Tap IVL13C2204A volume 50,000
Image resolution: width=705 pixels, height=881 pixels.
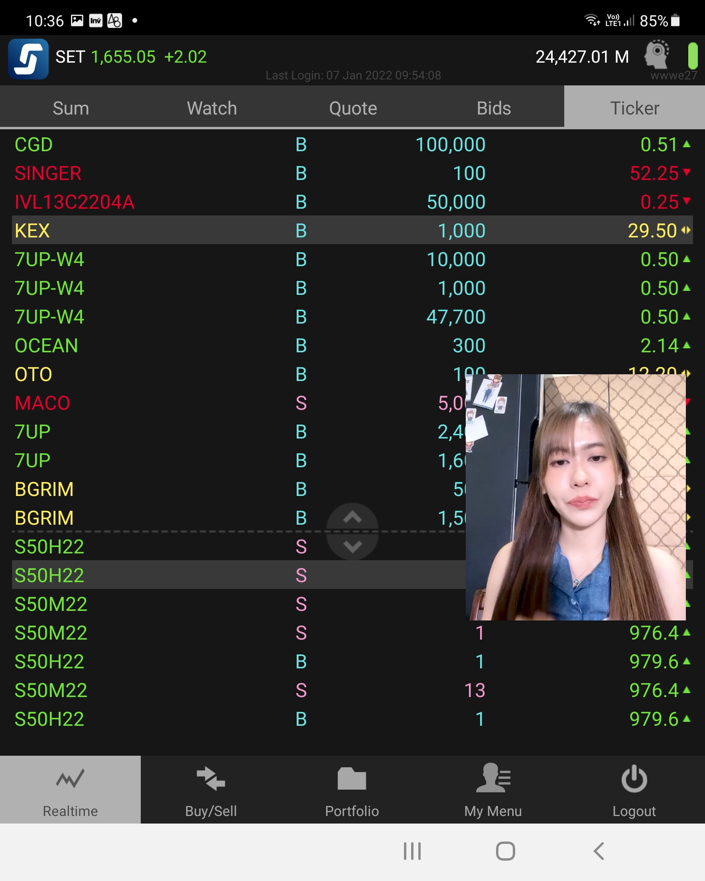point(456,202)
